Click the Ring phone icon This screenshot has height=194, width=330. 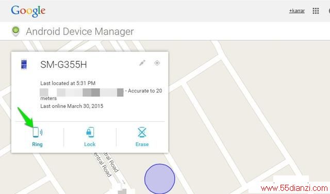38,132
